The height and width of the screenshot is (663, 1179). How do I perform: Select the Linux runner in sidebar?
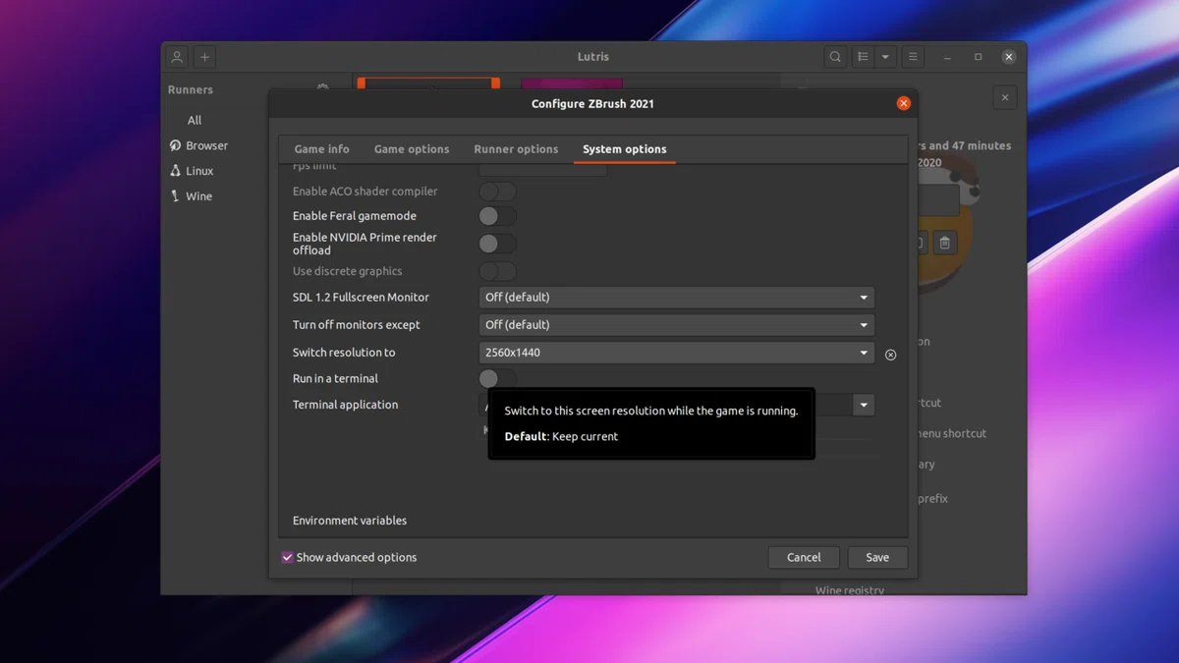coord(192,171)
